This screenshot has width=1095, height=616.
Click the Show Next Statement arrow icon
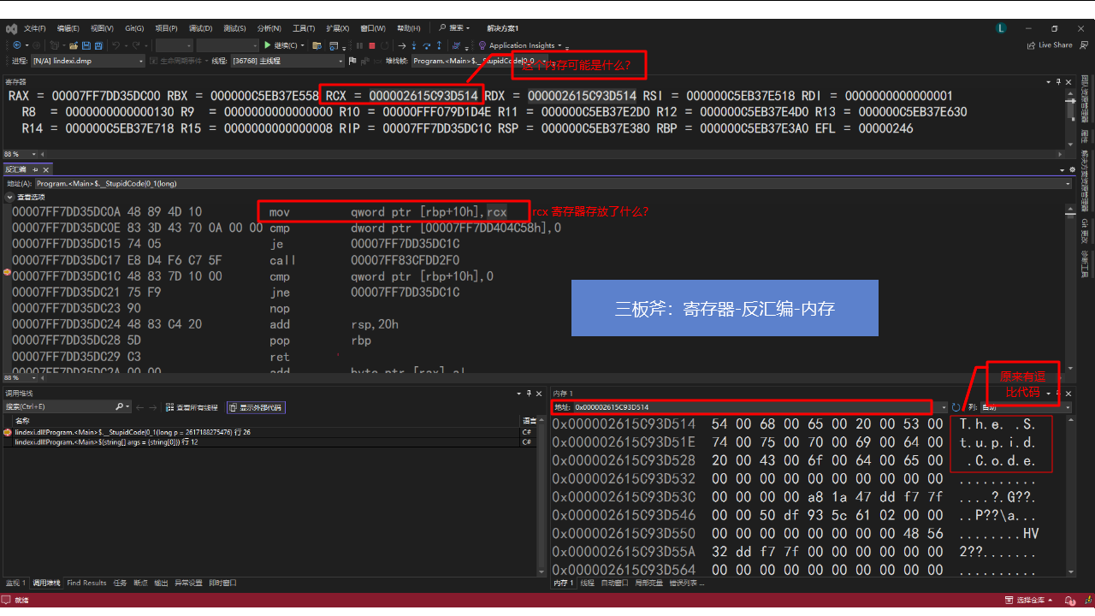pyautogui.click(x=401, y=45)
